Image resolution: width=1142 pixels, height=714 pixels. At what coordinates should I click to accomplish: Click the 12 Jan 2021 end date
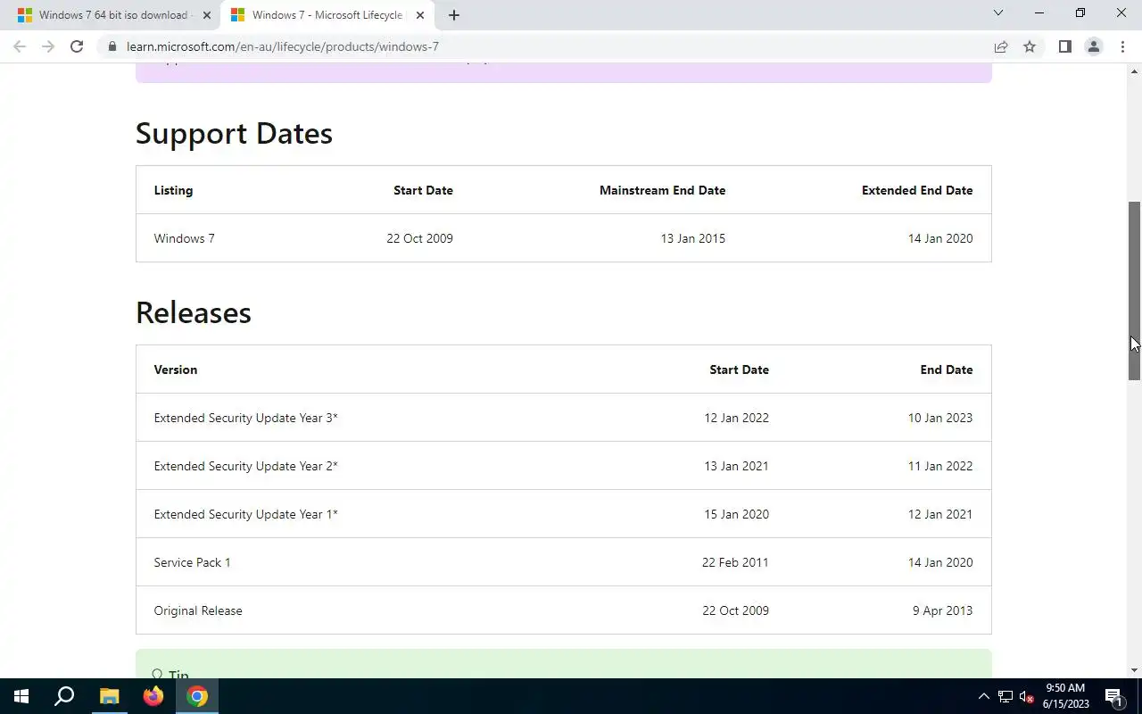tap(940, 514)
